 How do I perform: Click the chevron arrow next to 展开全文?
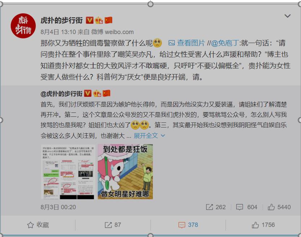pyautogui.click(x=163, y=136)
